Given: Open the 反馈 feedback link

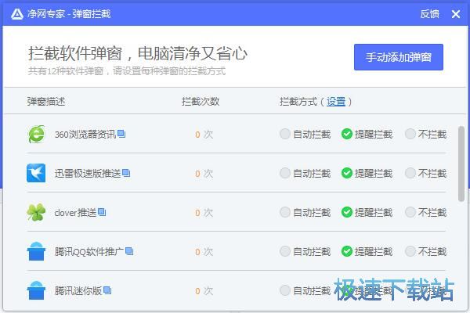Looking at the screenshot, I should click(429, 14).
